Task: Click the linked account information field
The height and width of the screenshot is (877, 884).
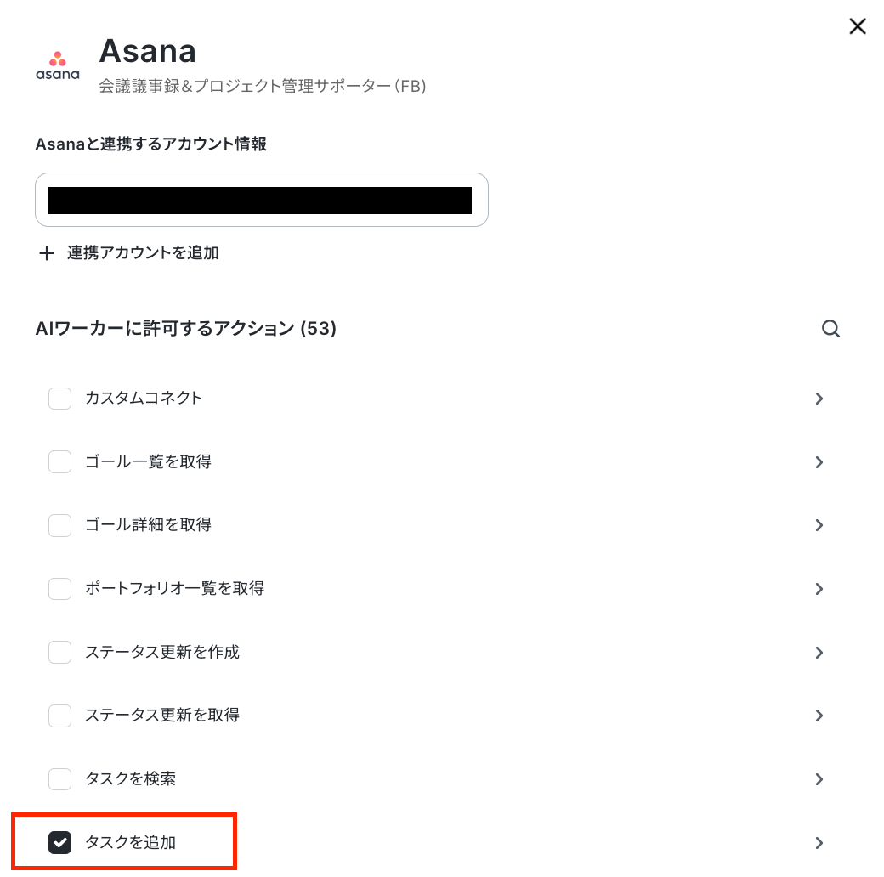Action: pos(262,200)
